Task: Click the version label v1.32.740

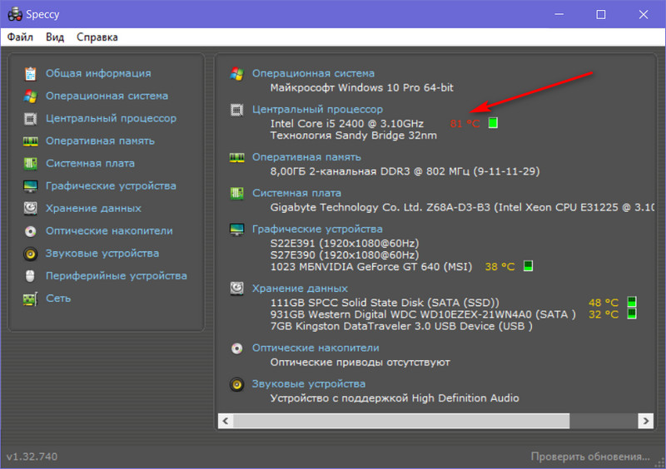Action: tap(32, 457)
